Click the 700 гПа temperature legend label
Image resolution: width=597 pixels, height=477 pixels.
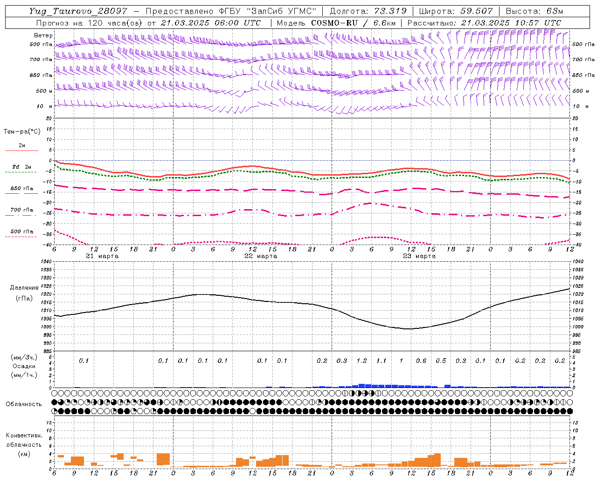click(22, 210)
